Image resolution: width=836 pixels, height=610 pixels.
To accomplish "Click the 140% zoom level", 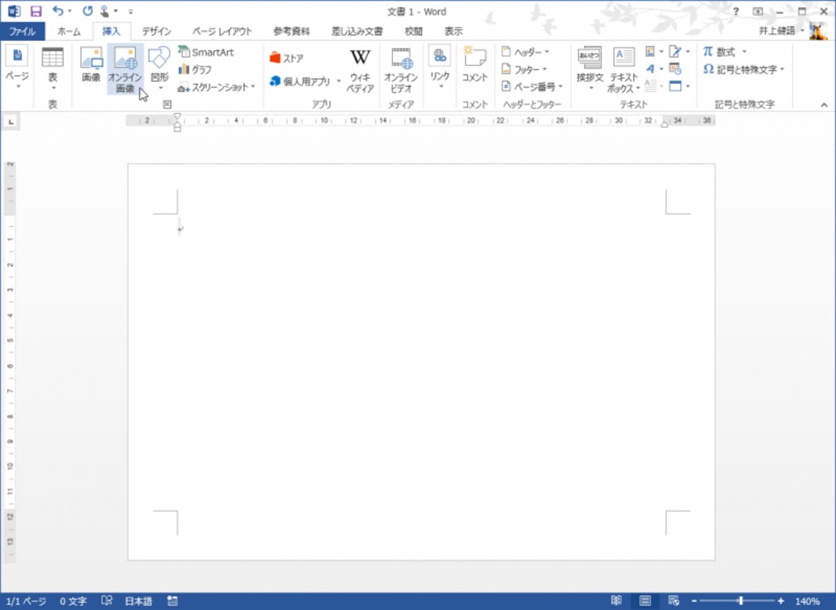I will [807, 601].
